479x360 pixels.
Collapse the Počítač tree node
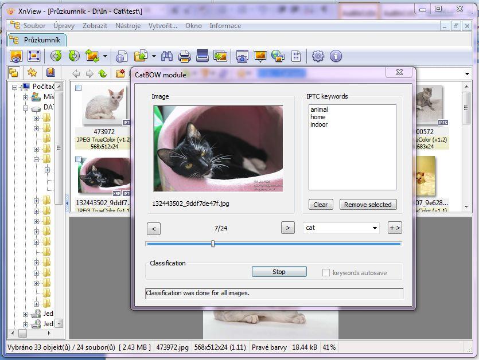(14, 87)
